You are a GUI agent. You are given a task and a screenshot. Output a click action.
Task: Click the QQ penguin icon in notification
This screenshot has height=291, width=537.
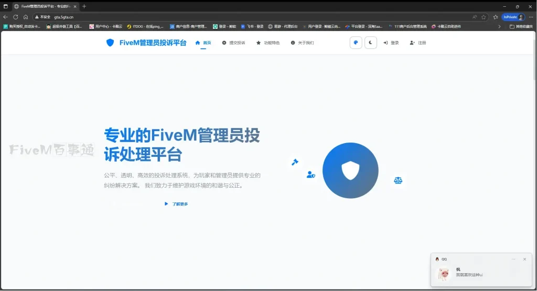click(437, 259)
